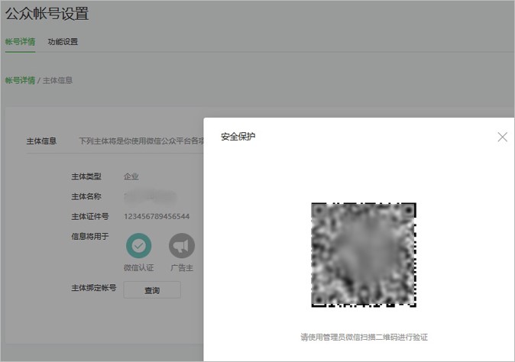515x362 pixels.
Task: Click the 下列主体将是你使用微信公众平台 description text
Action: [141, 141]
